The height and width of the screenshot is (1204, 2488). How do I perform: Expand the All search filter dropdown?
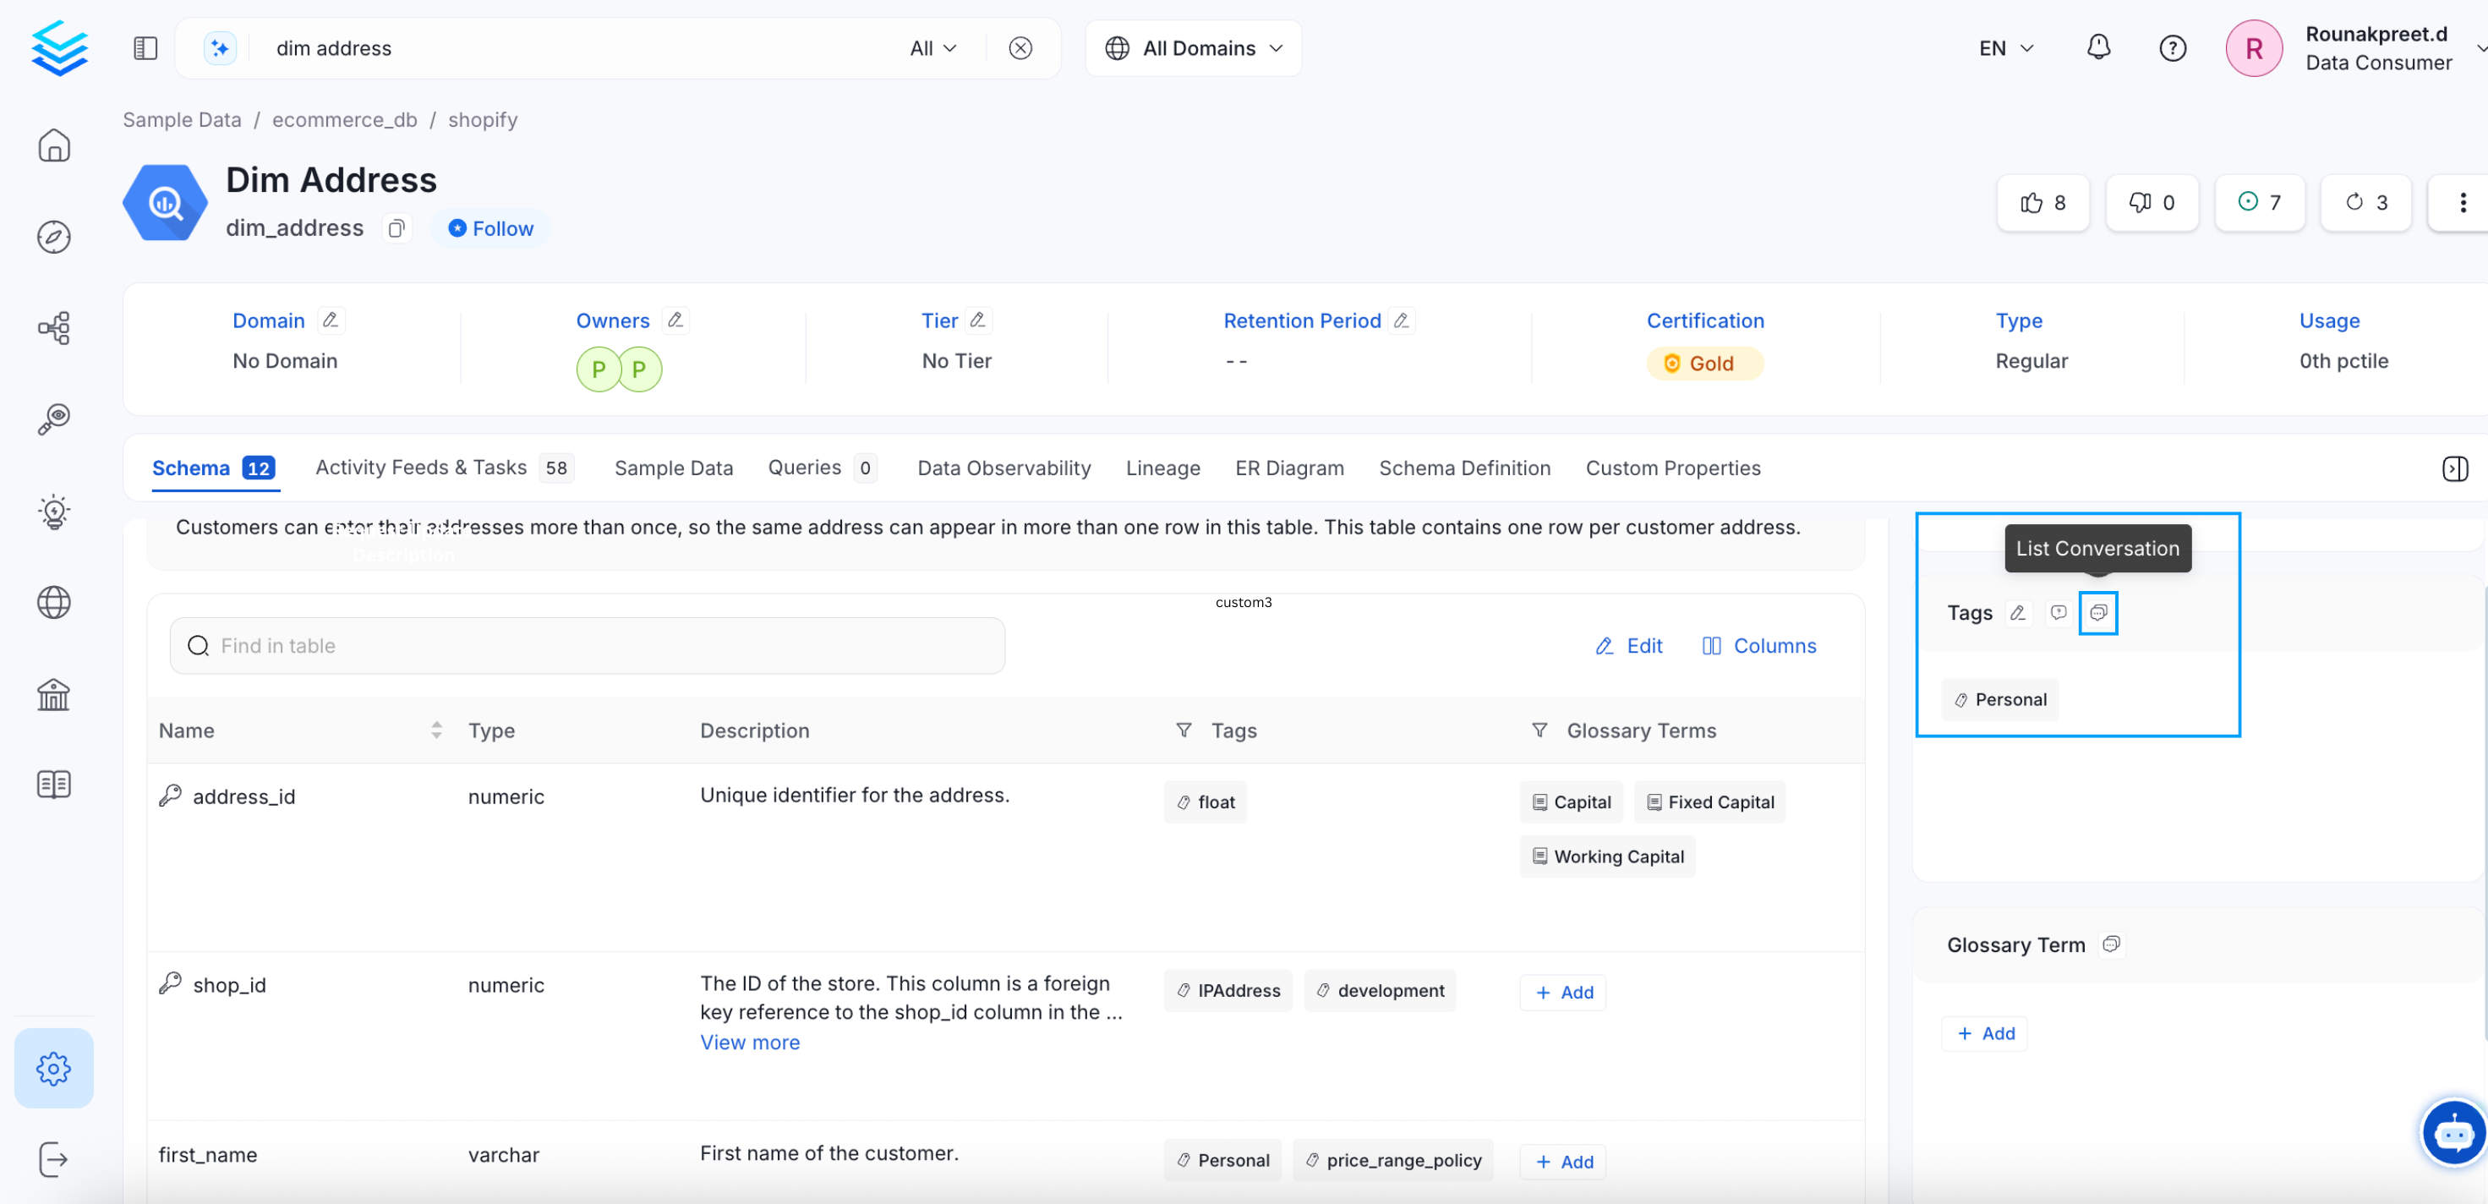(x=932, y=47)
